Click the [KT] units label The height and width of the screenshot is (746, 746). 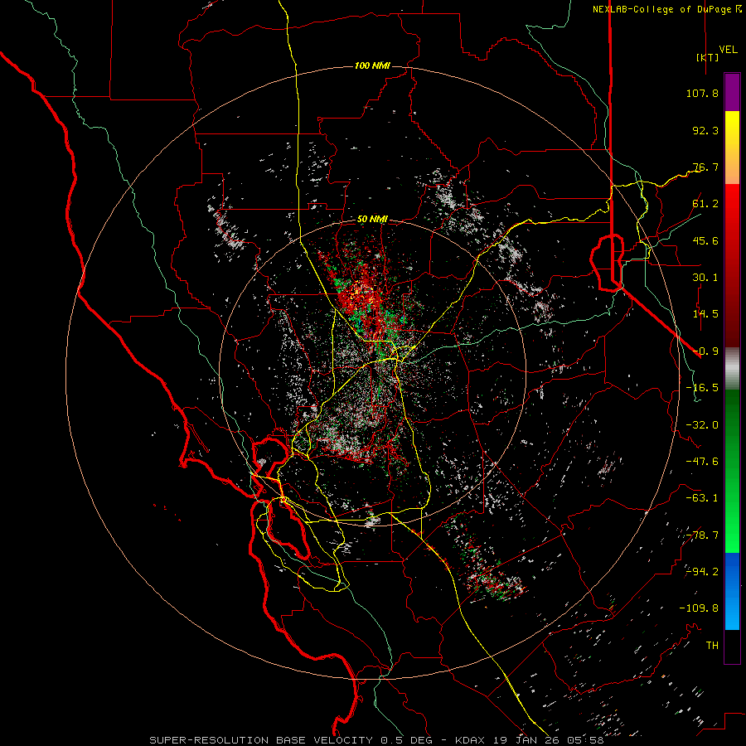[x=708, y=57]
